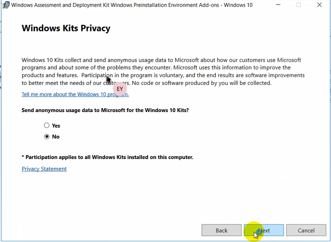331x242 pixels.
Task: Abort setup with the Cancel button
Action: pos(306,230)
